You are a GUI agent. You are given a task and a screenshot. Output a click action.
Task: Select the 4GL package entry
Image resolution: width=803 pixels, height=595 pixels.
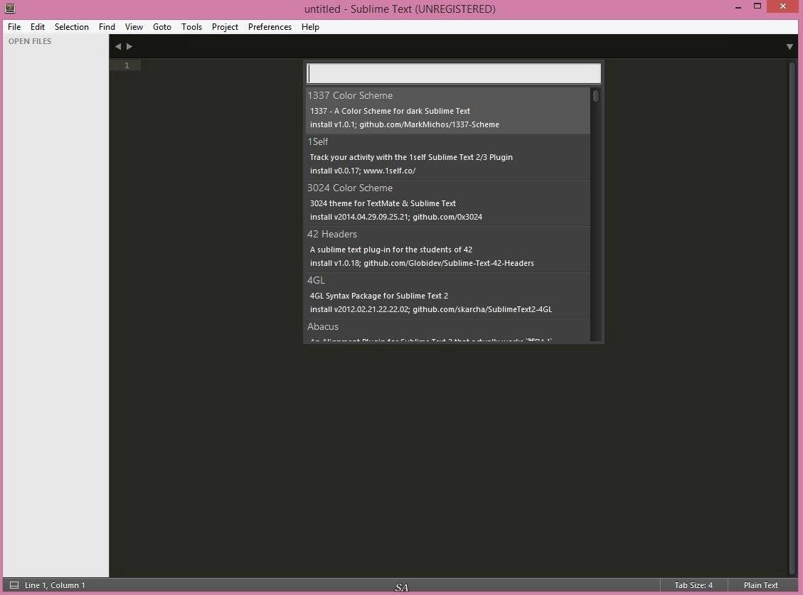click(447, 295)
